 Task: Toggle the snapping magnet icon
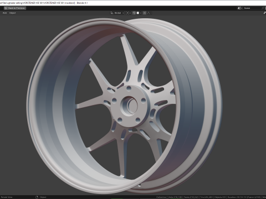[x=134, y=13]
